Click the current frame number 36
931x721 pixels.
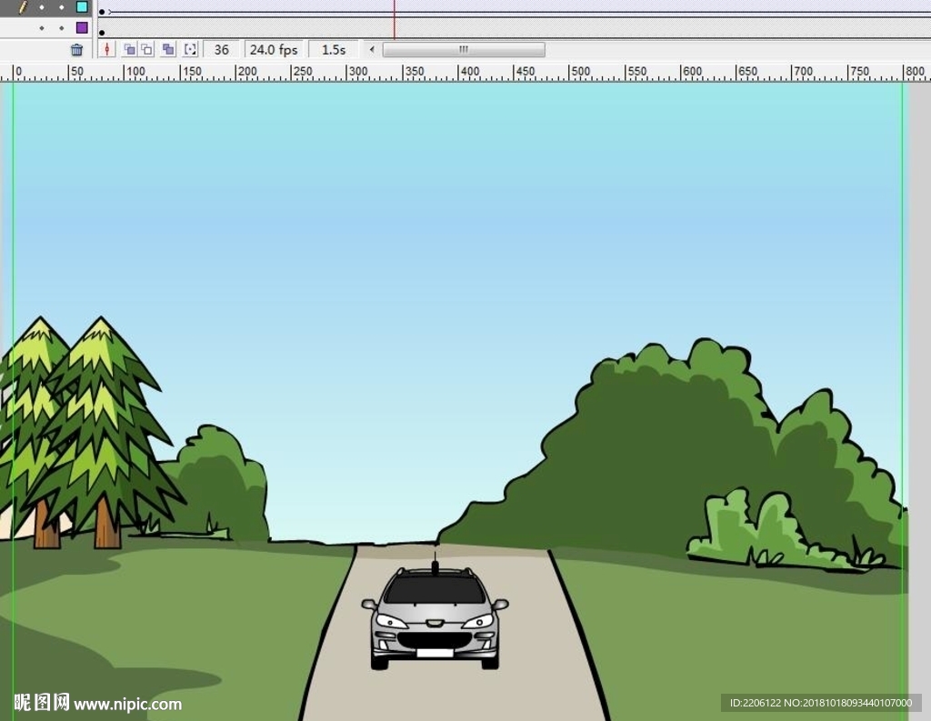tap(222, 50)
